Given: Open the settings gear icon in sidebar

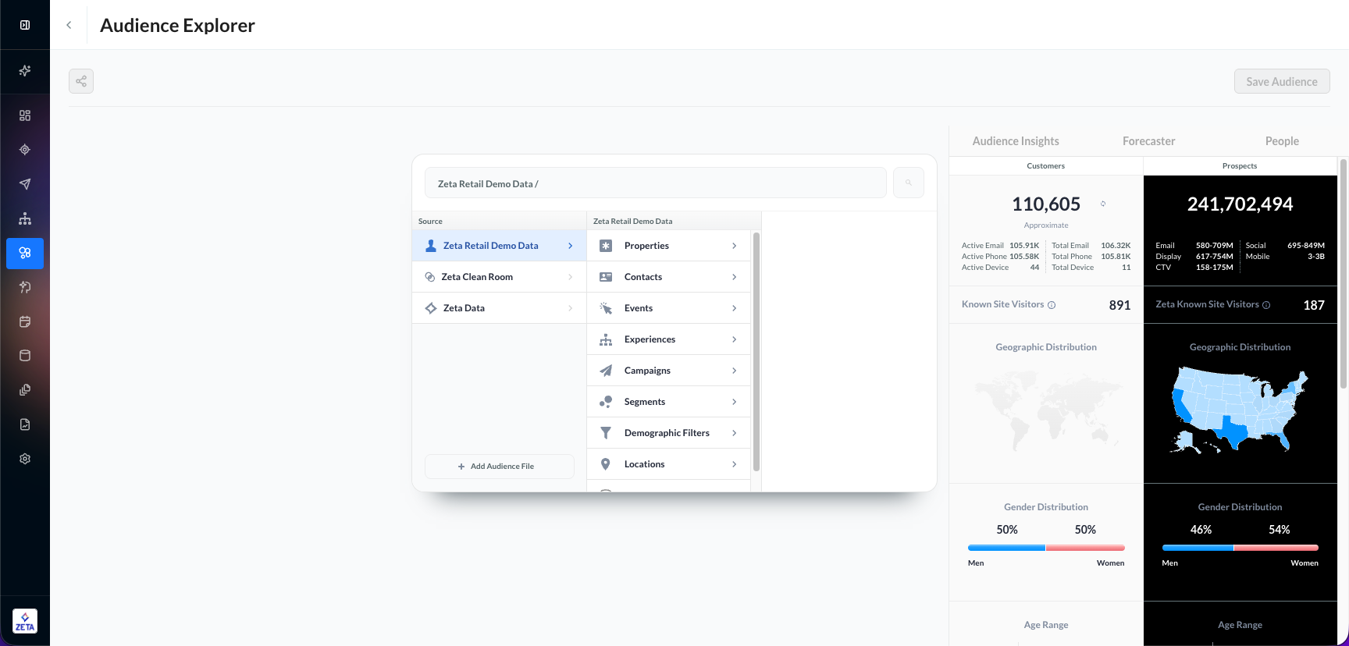Looking at the screenshot, I should (x=25, y=459).
